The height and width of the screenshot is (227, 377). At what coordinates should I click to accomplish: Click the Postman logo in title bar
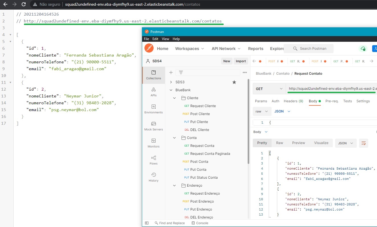147,32
